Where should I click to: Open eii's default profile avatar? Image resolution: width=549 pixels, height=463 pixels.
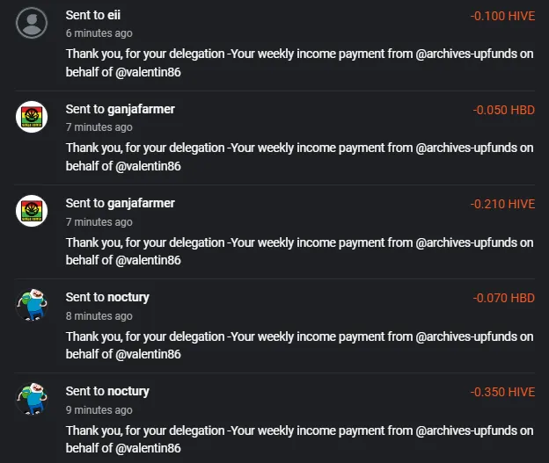[32, 23]
